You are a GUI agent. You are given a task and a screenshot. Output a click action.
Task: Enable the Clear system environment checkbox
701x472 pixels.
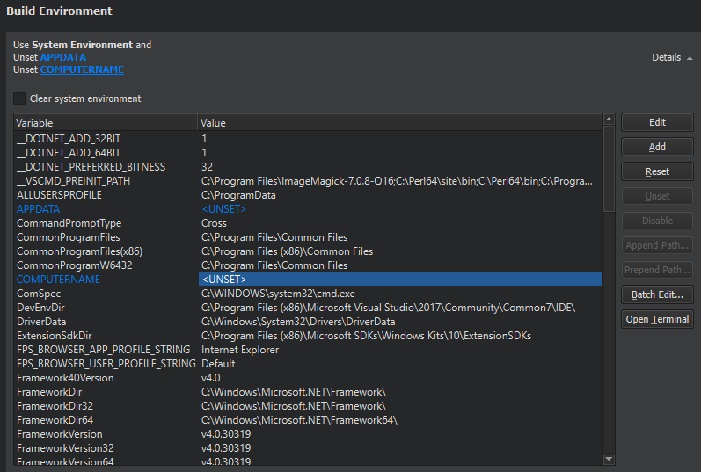coord(19,98)
